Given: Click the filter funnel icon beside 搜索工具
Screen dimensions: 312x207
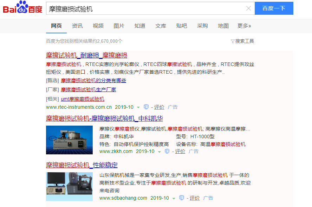Looking at the screenshot, I should point(232,41).
